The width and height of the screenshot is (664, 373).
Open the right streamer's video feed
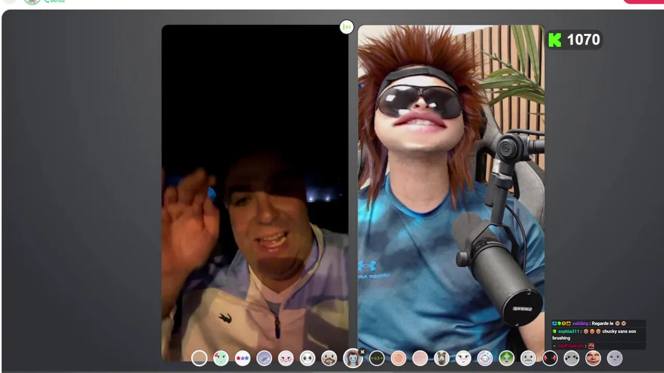click(x=451, y=193)
